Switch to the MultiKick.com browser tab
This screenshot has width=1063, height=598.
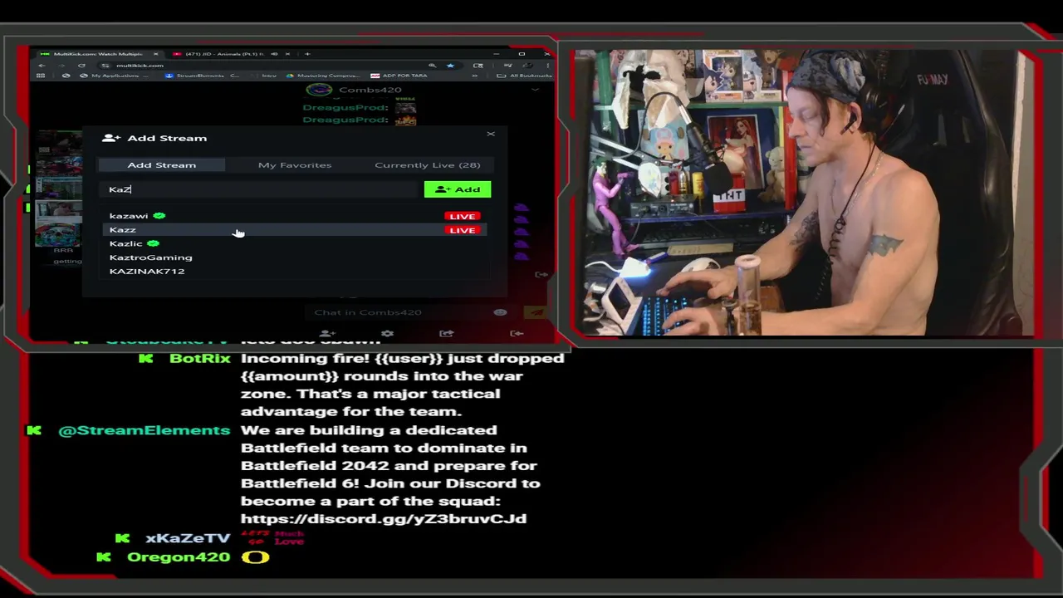tap(100, 54)
